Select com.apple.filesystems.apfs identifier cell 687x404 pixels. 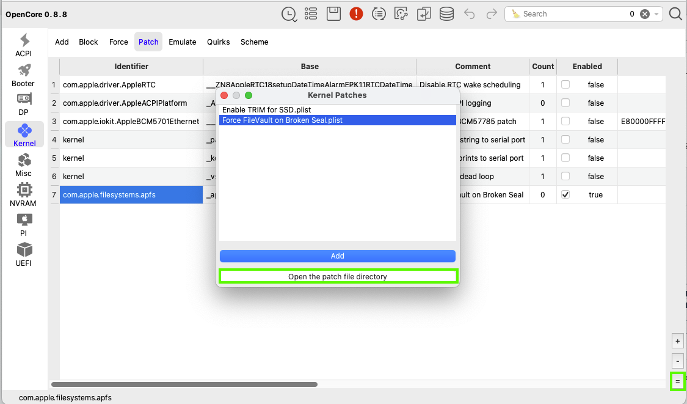[131, 194]
